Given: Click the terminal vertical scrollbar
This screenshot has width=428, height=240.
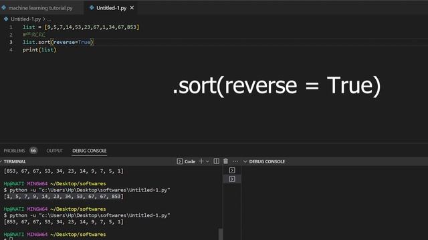Looking at the screenshot, I should tap(221, 234).
